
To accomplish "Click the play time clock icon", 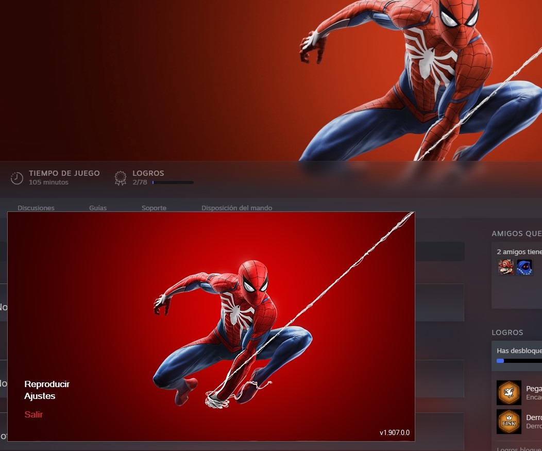I will (x=16, y=178).
